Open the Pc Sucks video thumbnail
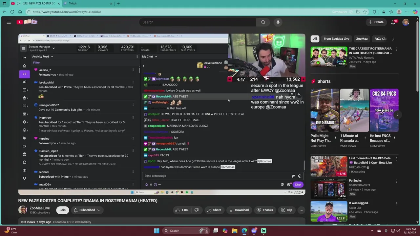Screen dimensions: 420x236 click(329, 189)
